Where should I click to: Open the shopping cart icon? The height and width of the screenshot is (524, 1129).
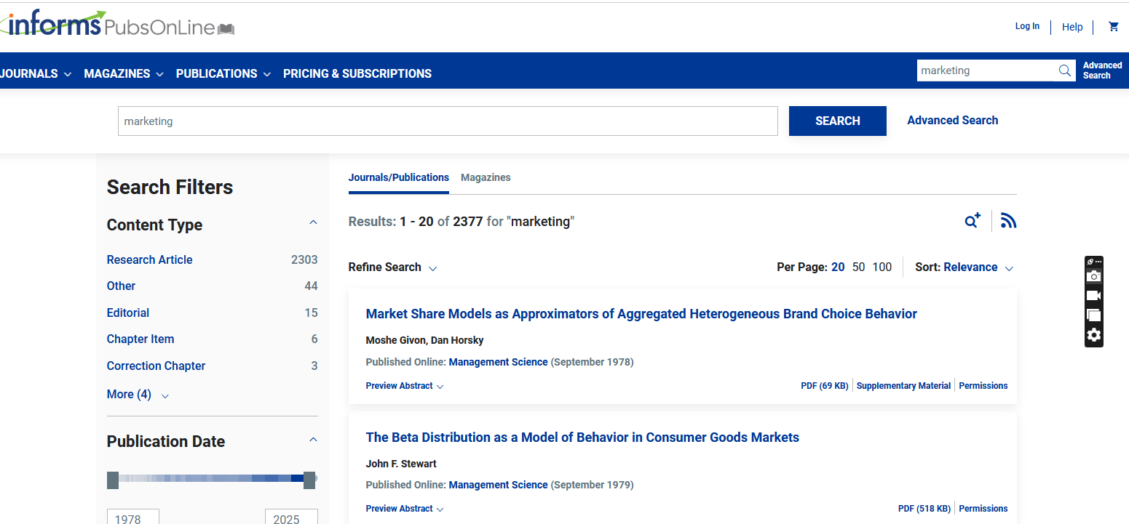pyautogui.click(x=1113, y=27)
